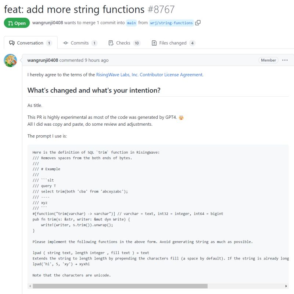The height and width of the screenshot is (294, 294).
Task: Switch to the Files changed tab
Action: [x=173, y=43]
